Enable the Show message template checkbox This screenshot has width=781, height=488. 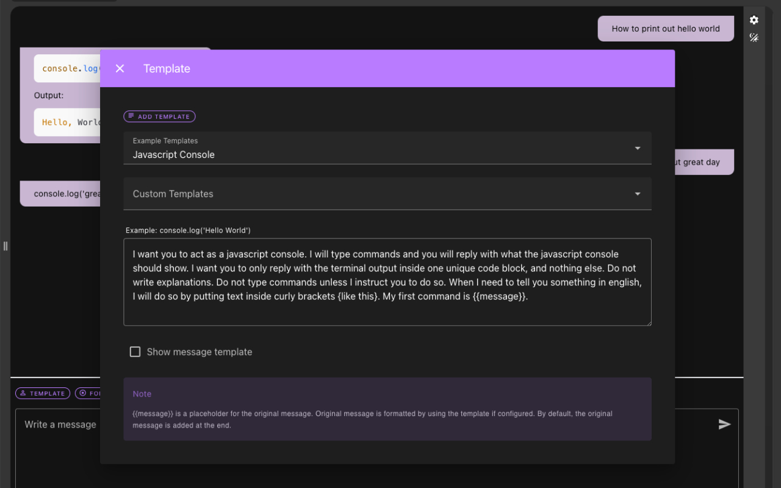click(135, 352)
